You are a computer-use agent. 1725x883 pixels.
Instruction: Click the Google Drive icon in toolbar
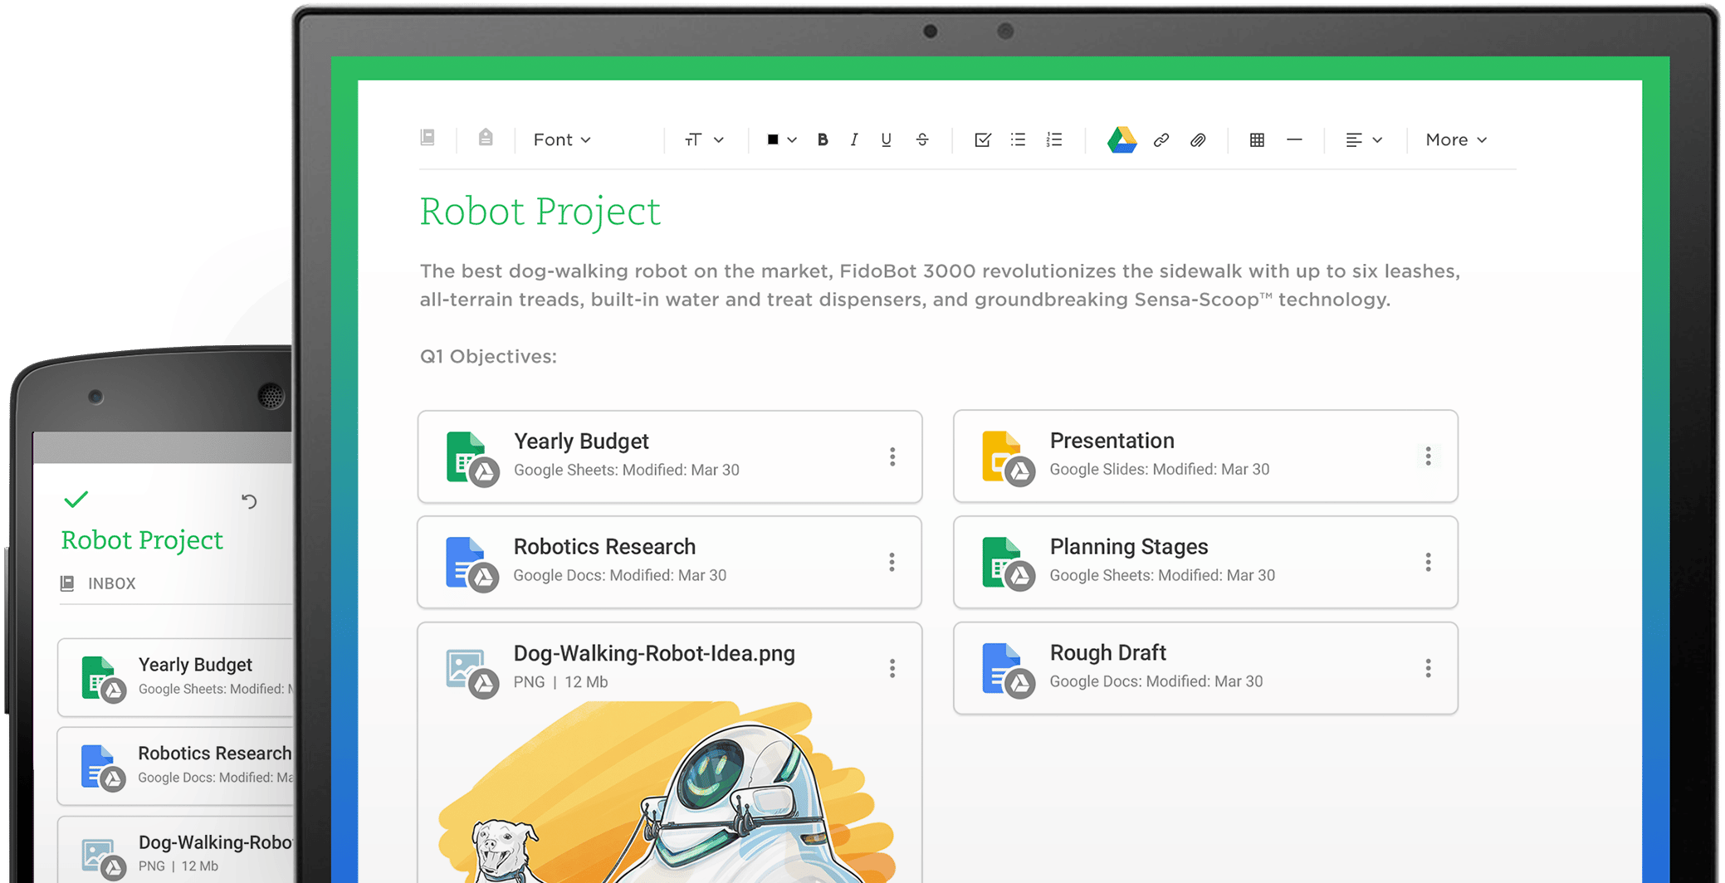(x=1121, y=139)
